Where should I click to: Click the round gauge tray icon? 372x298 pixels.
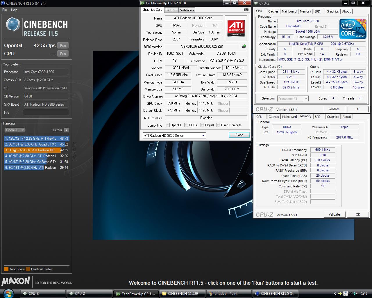coord(346,294)
